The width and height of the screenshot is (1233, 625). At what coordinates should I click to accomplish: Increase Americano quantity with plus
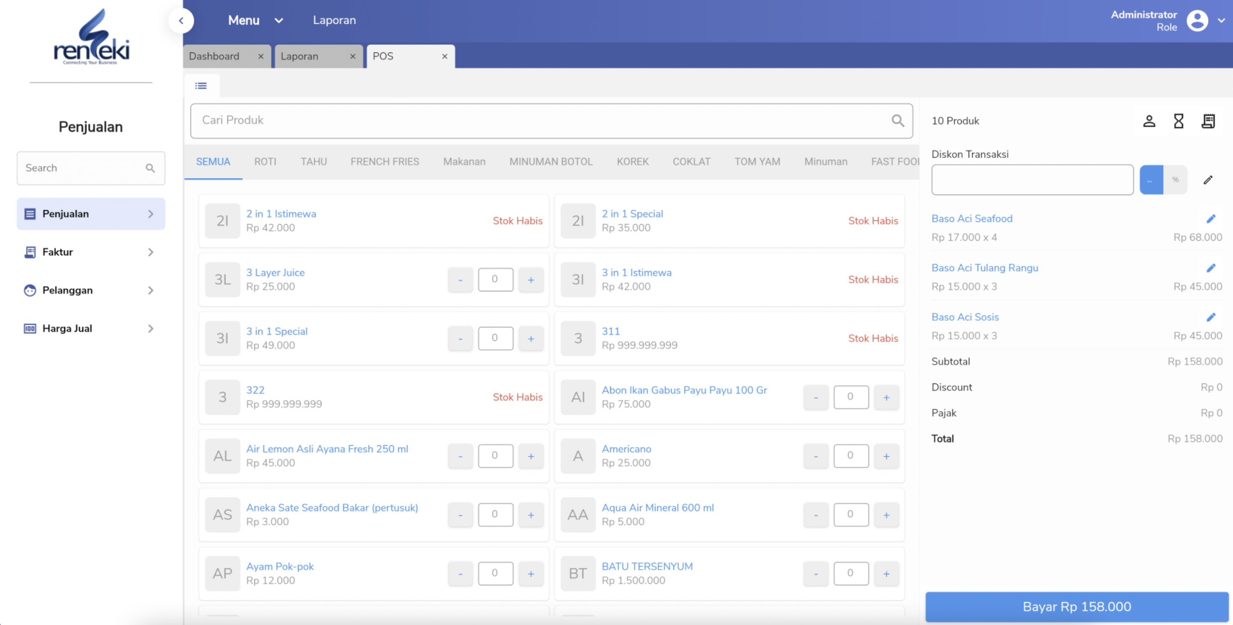coord(886,456)
